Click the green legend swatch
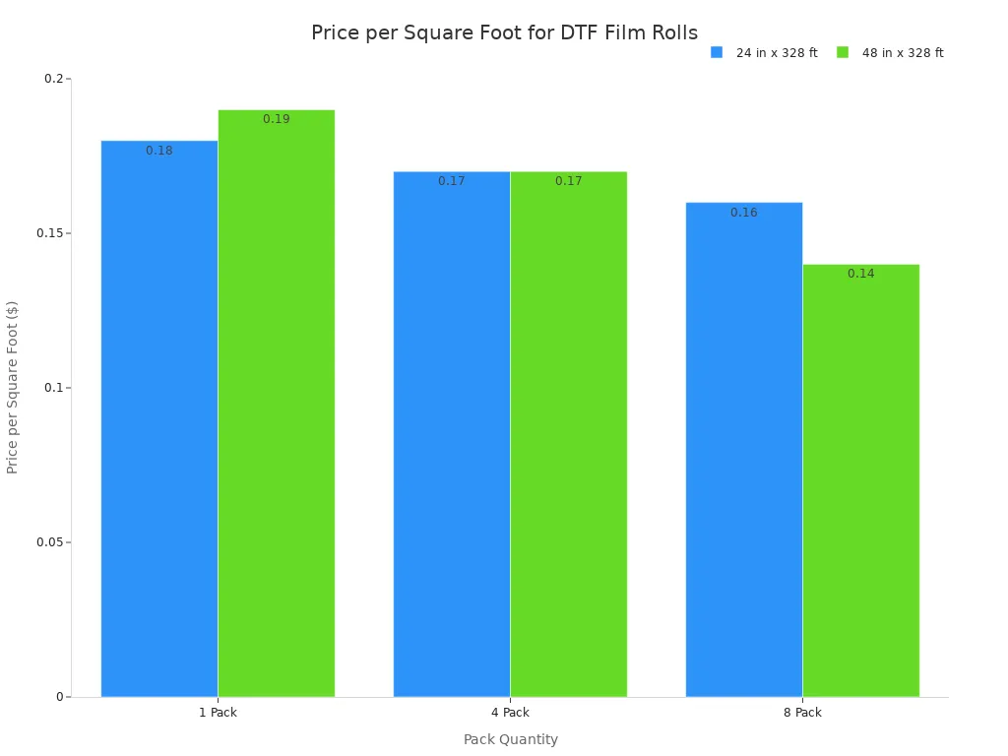Screen dimensions: 1008x756 coord(843,53)
